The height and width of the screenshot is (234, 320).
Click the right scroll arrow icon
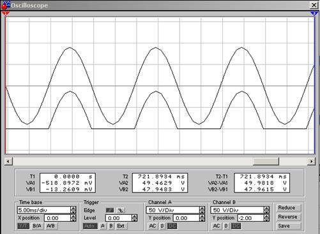(312, 161)
